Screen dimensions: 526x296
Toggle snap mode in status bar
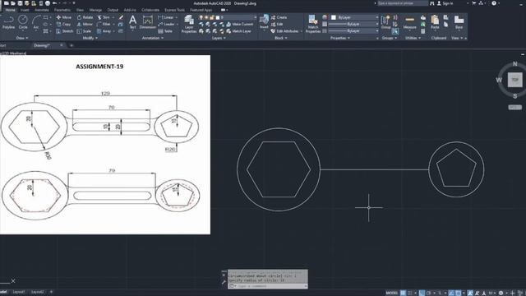tap(410, 293)
